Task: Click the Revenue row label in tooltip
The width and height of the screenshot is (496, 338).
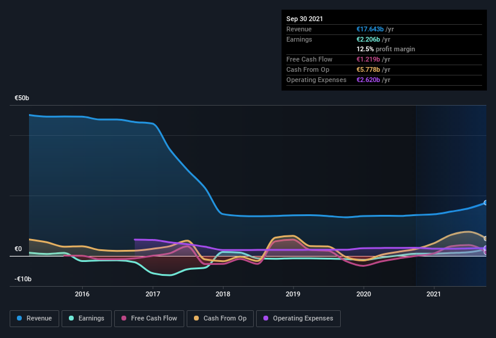Action: [x=299, y=29]
